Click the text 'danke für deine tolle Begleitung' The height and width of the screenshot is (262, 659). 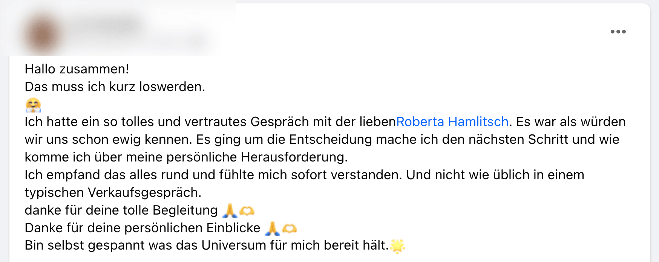pyautogui.click(x=121, y=210)
